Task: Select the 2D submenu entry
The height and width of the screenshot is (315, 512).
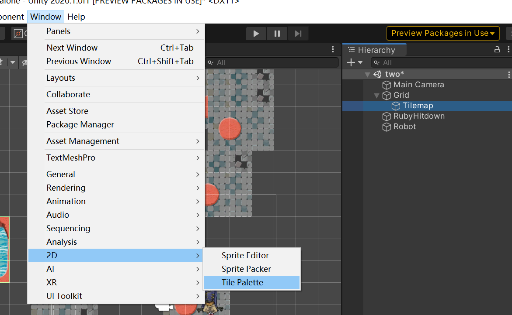Action: click(x=115, y=255)
